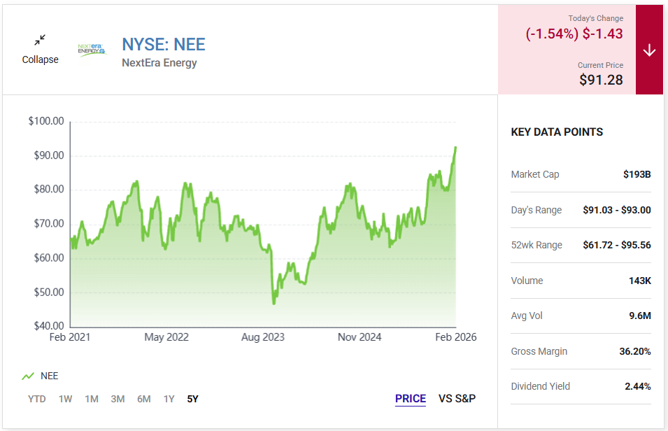The height and width of the screenshot is (431, 668).
Task: Click the NextEra Energy logo
Action: [92, 50]
